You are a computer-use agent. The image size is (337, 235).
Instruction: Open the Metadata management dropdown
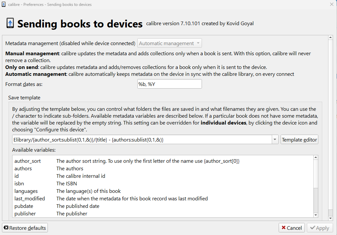click(170, 43)
